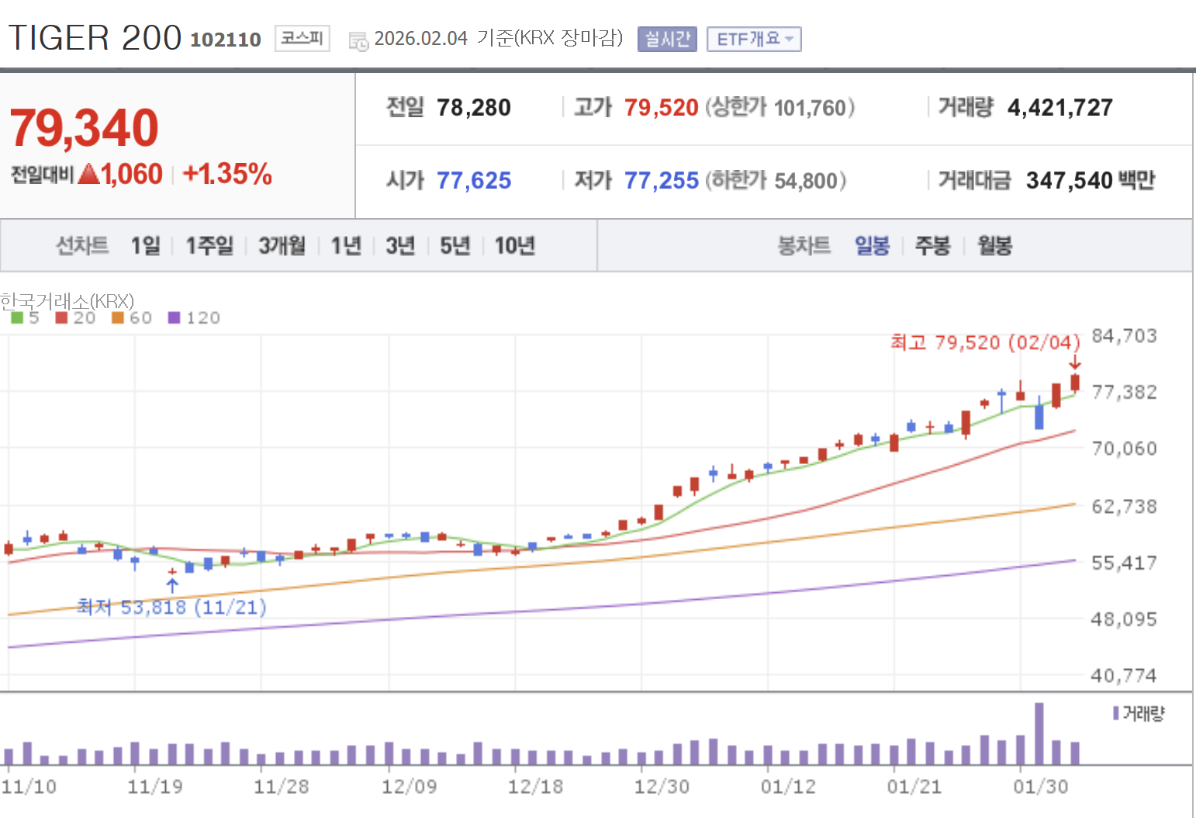Click the 최고 79,520 (02/04) chart label
Image resolution: width=1196 pixels, height=818 pixels.
pyautogui.click(x=985, y=342)
